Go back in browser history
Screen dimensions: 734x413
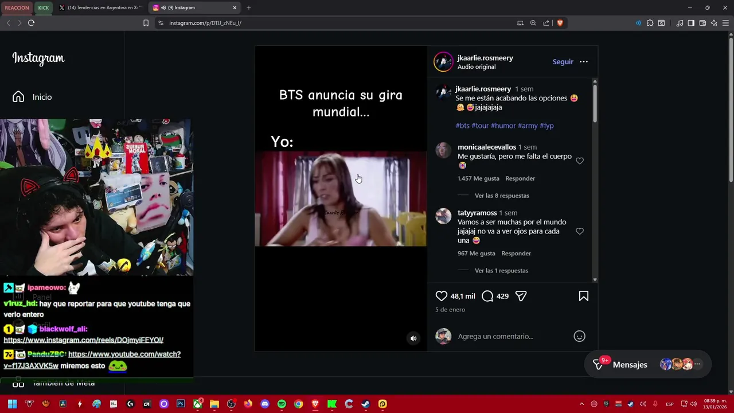tap(8, 23)
